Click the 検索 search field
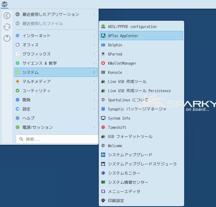Screen dimensions: 216x207 click(x=57, y=139)
